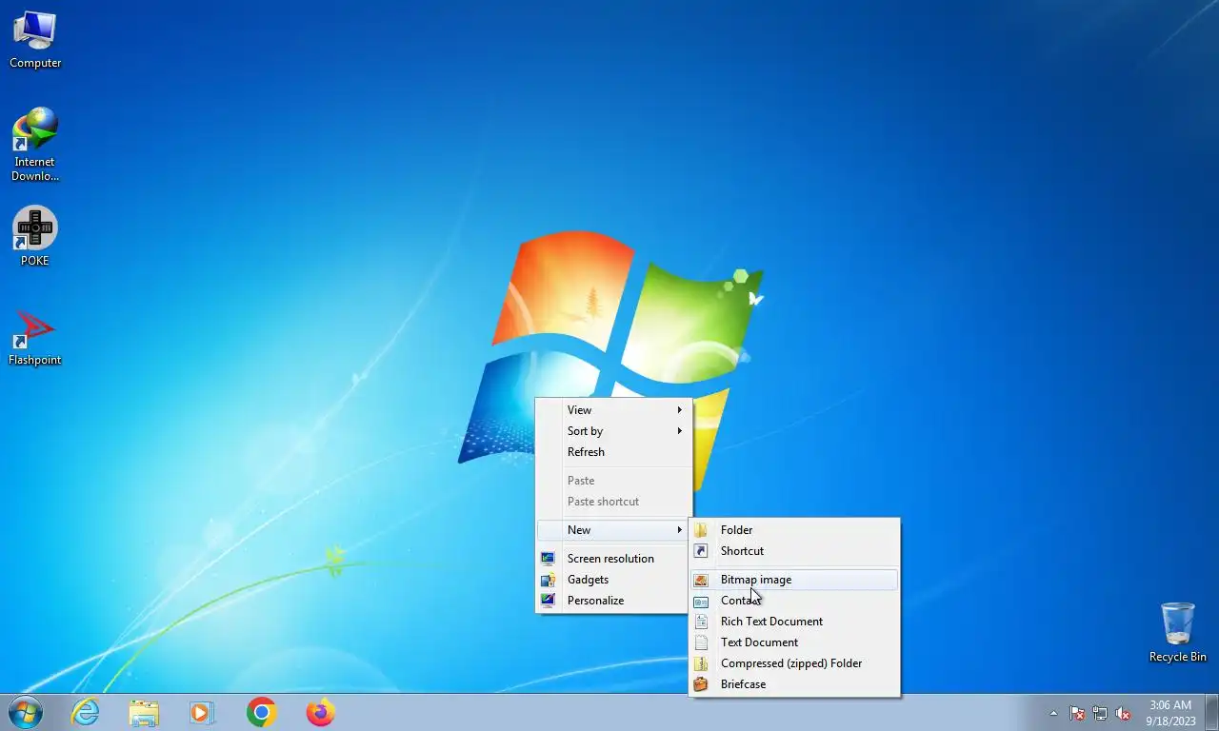
Task: Launch Internet Explorer from taskbar
Action: (x=85, y=712)
